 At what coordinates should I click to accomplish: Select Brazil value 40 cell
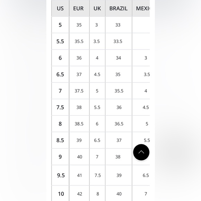click(x=119, y=193)
